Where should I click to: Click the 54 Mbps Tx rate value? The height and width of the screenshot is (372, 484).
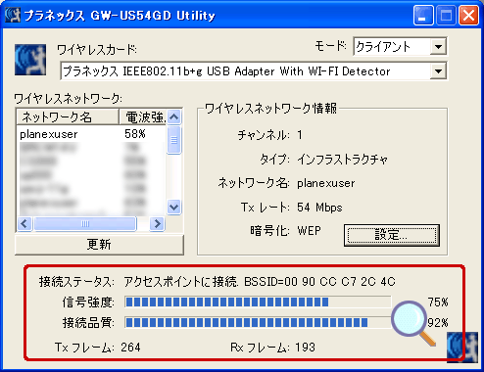[319, 208]
